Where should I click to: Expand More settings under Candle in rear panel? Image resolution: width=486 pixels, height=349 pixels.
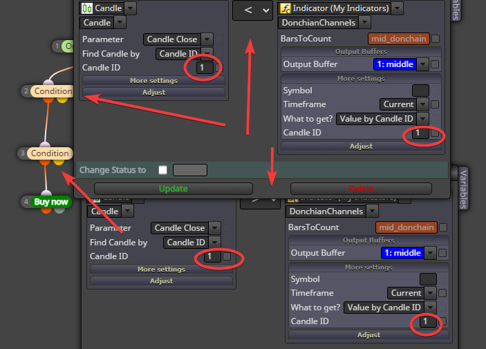click(161, 269)
